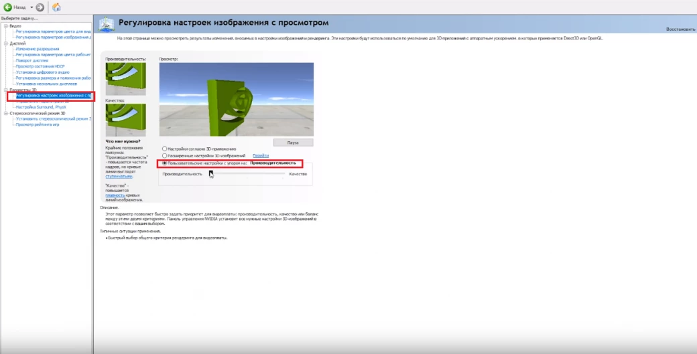Collapse the Параметры 3D tree node
The width and height of the screenshot is (697, 354).
pos(5,90)
